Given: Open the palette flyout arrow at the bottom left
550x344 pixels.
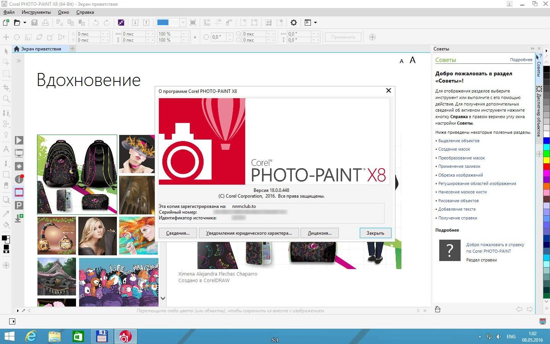Looking at the screenshot, I should tap(18, 311).
